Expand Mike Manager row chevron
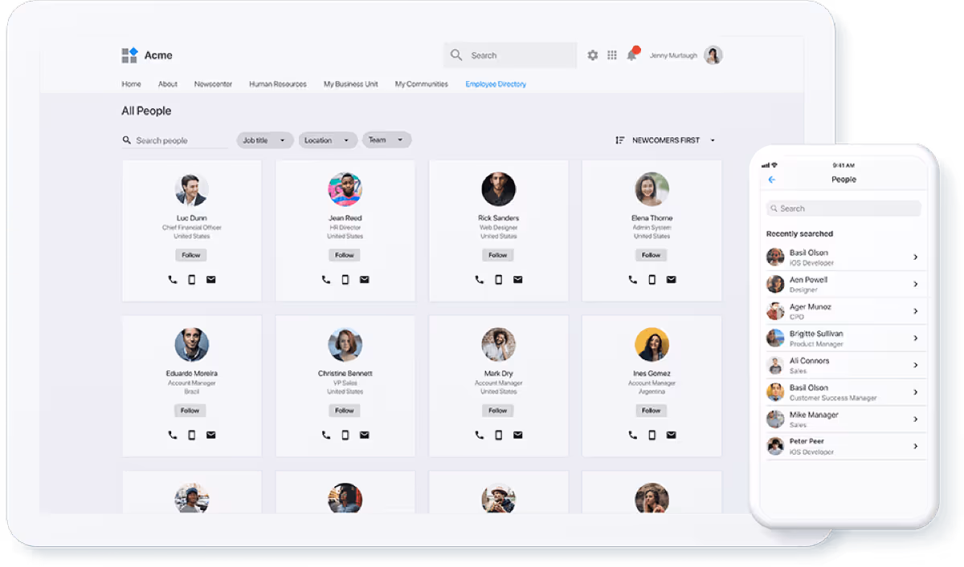The height and width of the screenshot is (567, 964). coord(916,419)
